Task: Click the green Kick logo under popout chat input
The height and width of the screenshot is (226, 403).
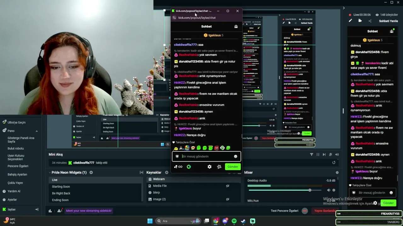Action: tap(189, 167)
